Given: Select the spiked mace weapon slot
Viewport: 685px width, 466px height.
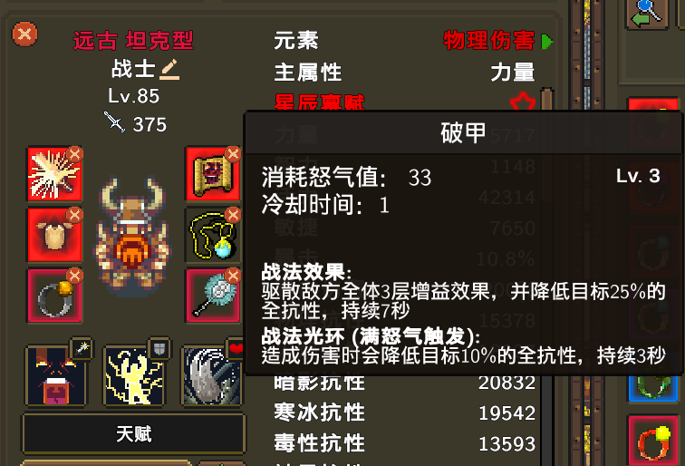Looking at the screenshot, I should [x=212, y=296].
